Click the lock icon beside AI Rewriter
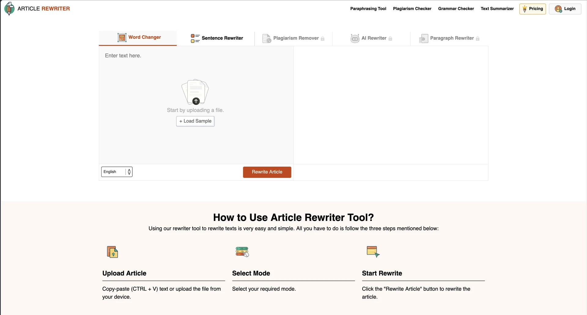Image resolution: width=587 pixels, height=315 pixels. [390, 38]
